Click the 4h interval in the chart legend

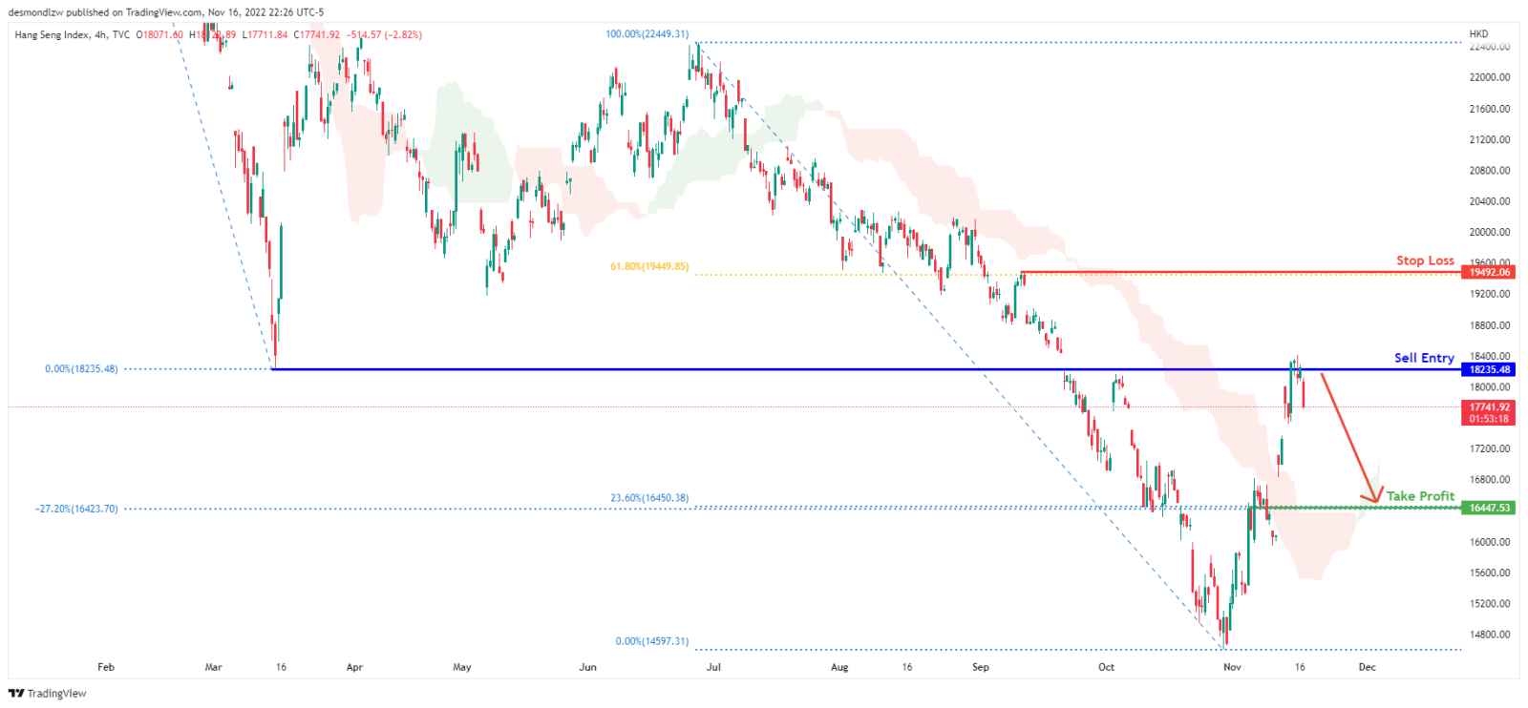click(100, 34)
